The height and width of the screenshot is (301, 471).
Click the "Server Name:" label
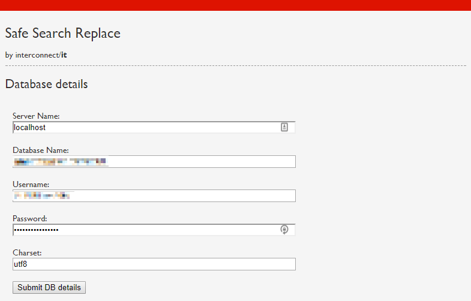point(36,116)
